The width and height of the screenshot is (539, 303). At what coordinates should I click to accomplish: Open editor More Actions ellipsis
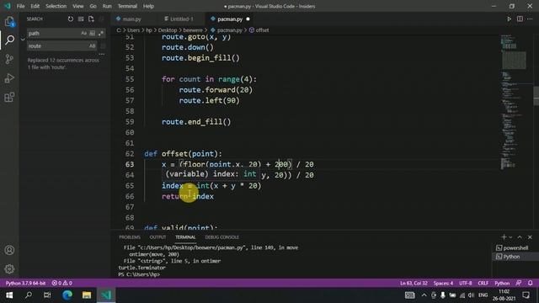tap(530, 19)
